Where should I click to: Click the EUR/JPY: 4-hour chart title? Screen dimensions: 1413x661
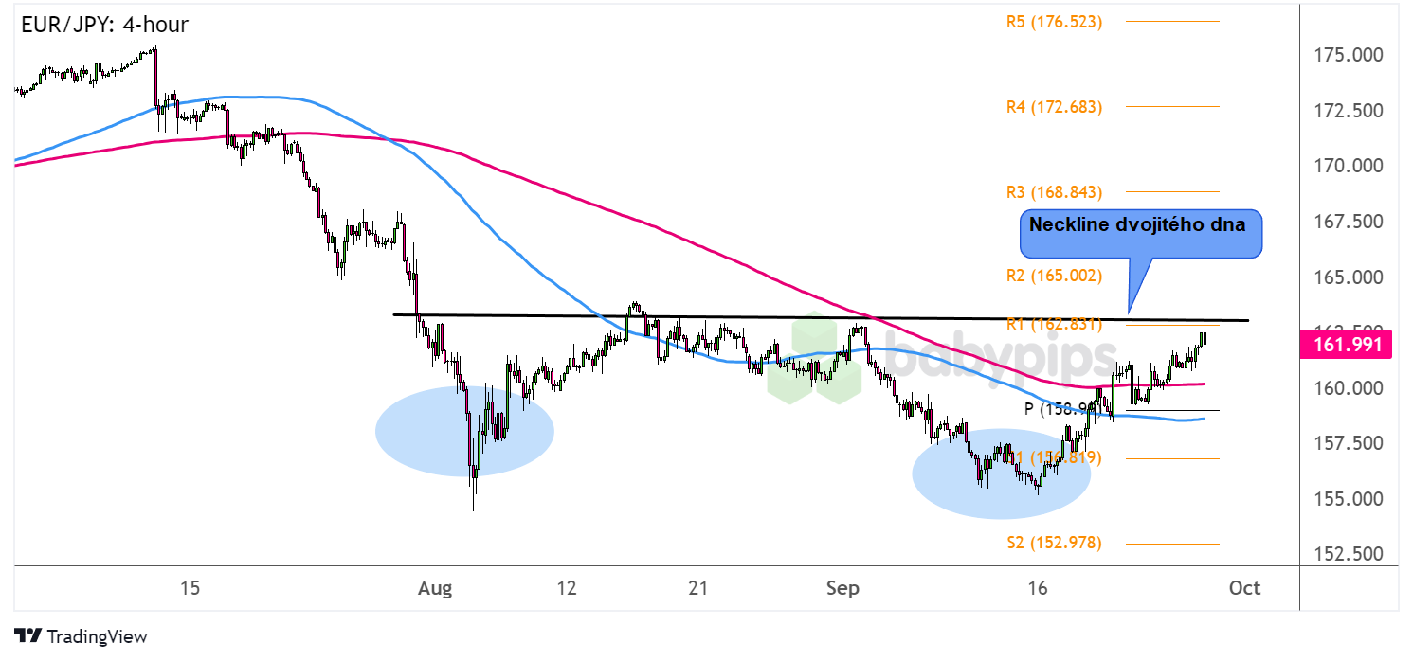click(x=104, y=26)
